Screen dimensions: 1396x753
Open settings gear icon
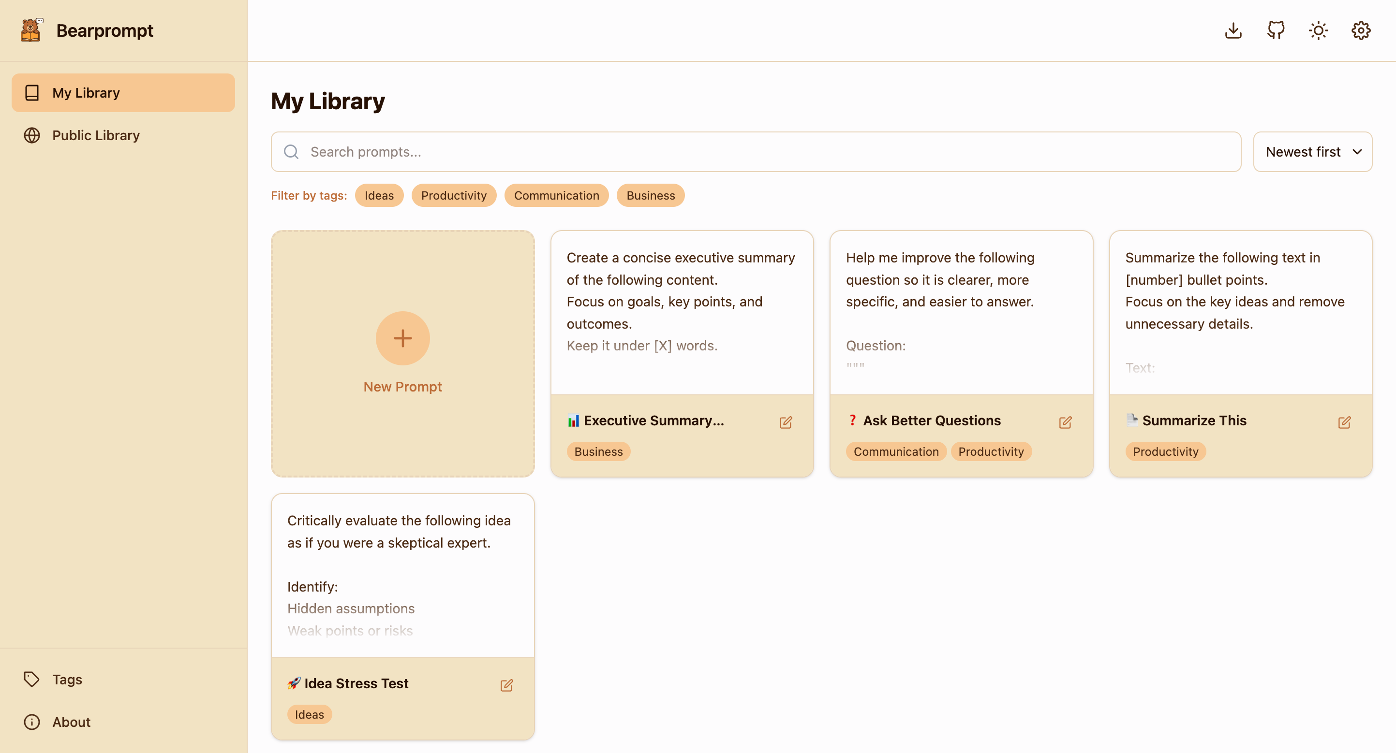point(1360,30)
